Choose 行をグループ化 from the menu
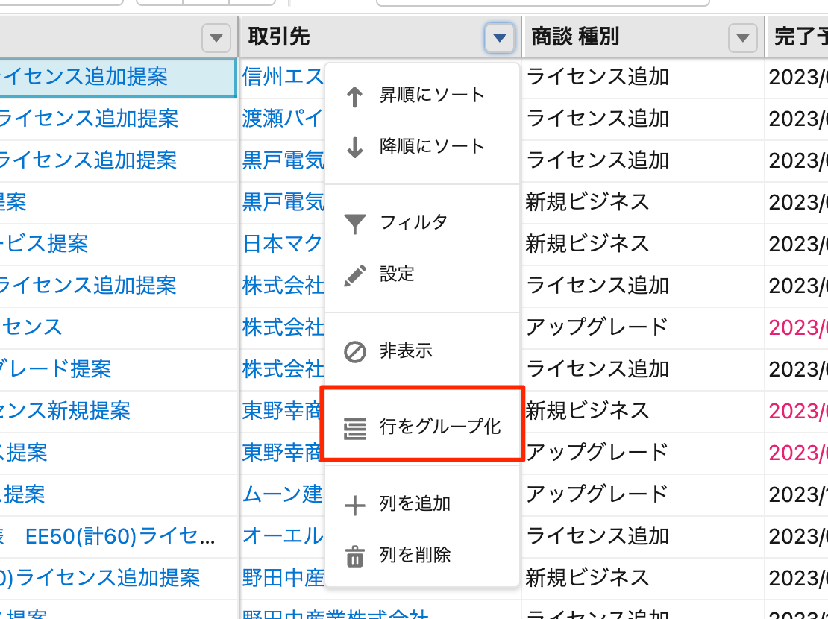The width and height of the screenshot is (828, 619). click(x=440, y=427)
